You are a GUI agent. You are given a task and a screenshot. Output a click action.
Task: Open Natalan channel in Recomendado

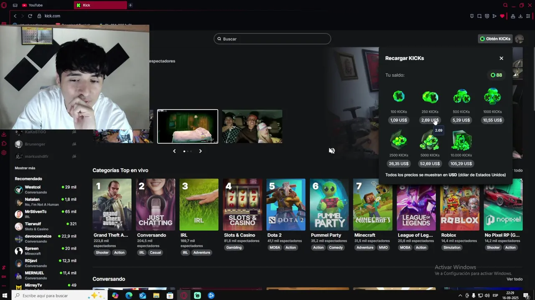click(46, 202)
